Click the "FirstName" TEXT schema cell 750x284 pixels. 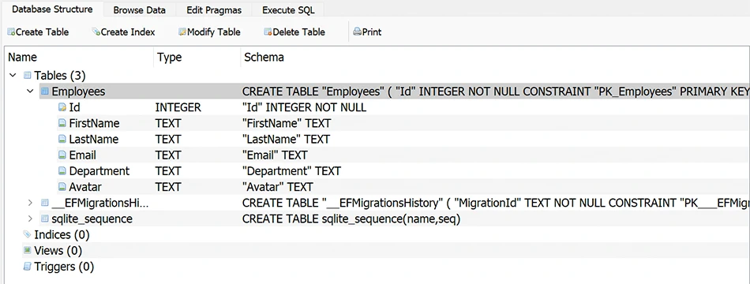click(x=287, y=123)
